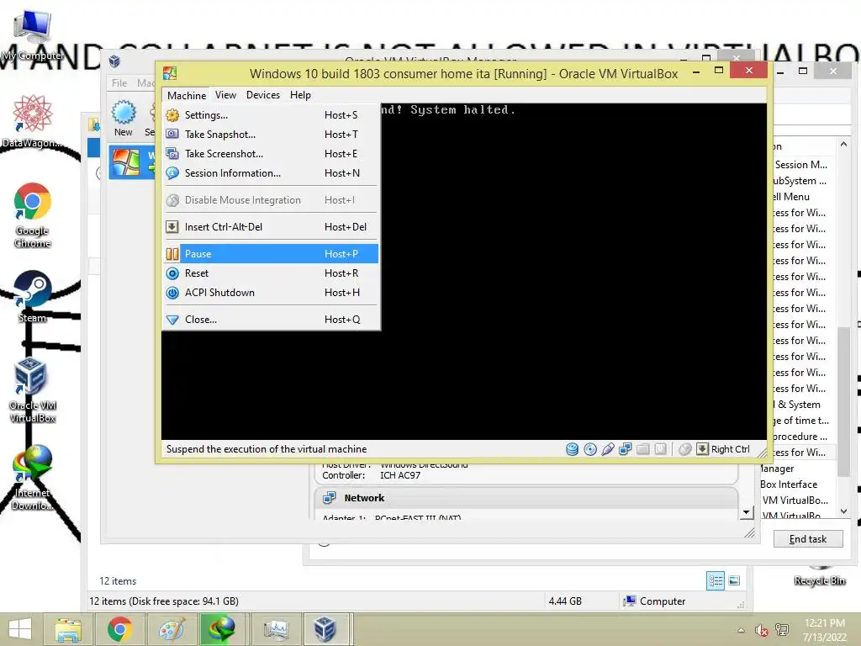This screenshot has width=861, height=646.
Task: Choose Settings... from the Machine menu
Action: 271,115
